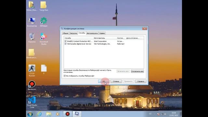Switch to the Загрузка tab

tap(73, 33)
